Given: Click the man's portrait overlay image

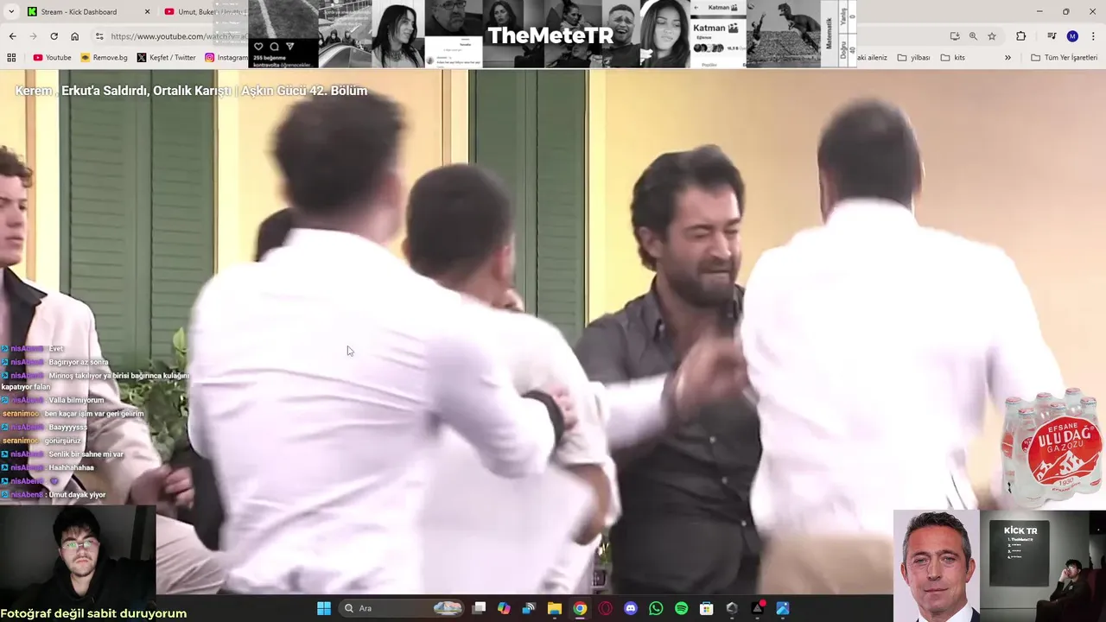Looking at the screenshot, I should coord(936,566).
